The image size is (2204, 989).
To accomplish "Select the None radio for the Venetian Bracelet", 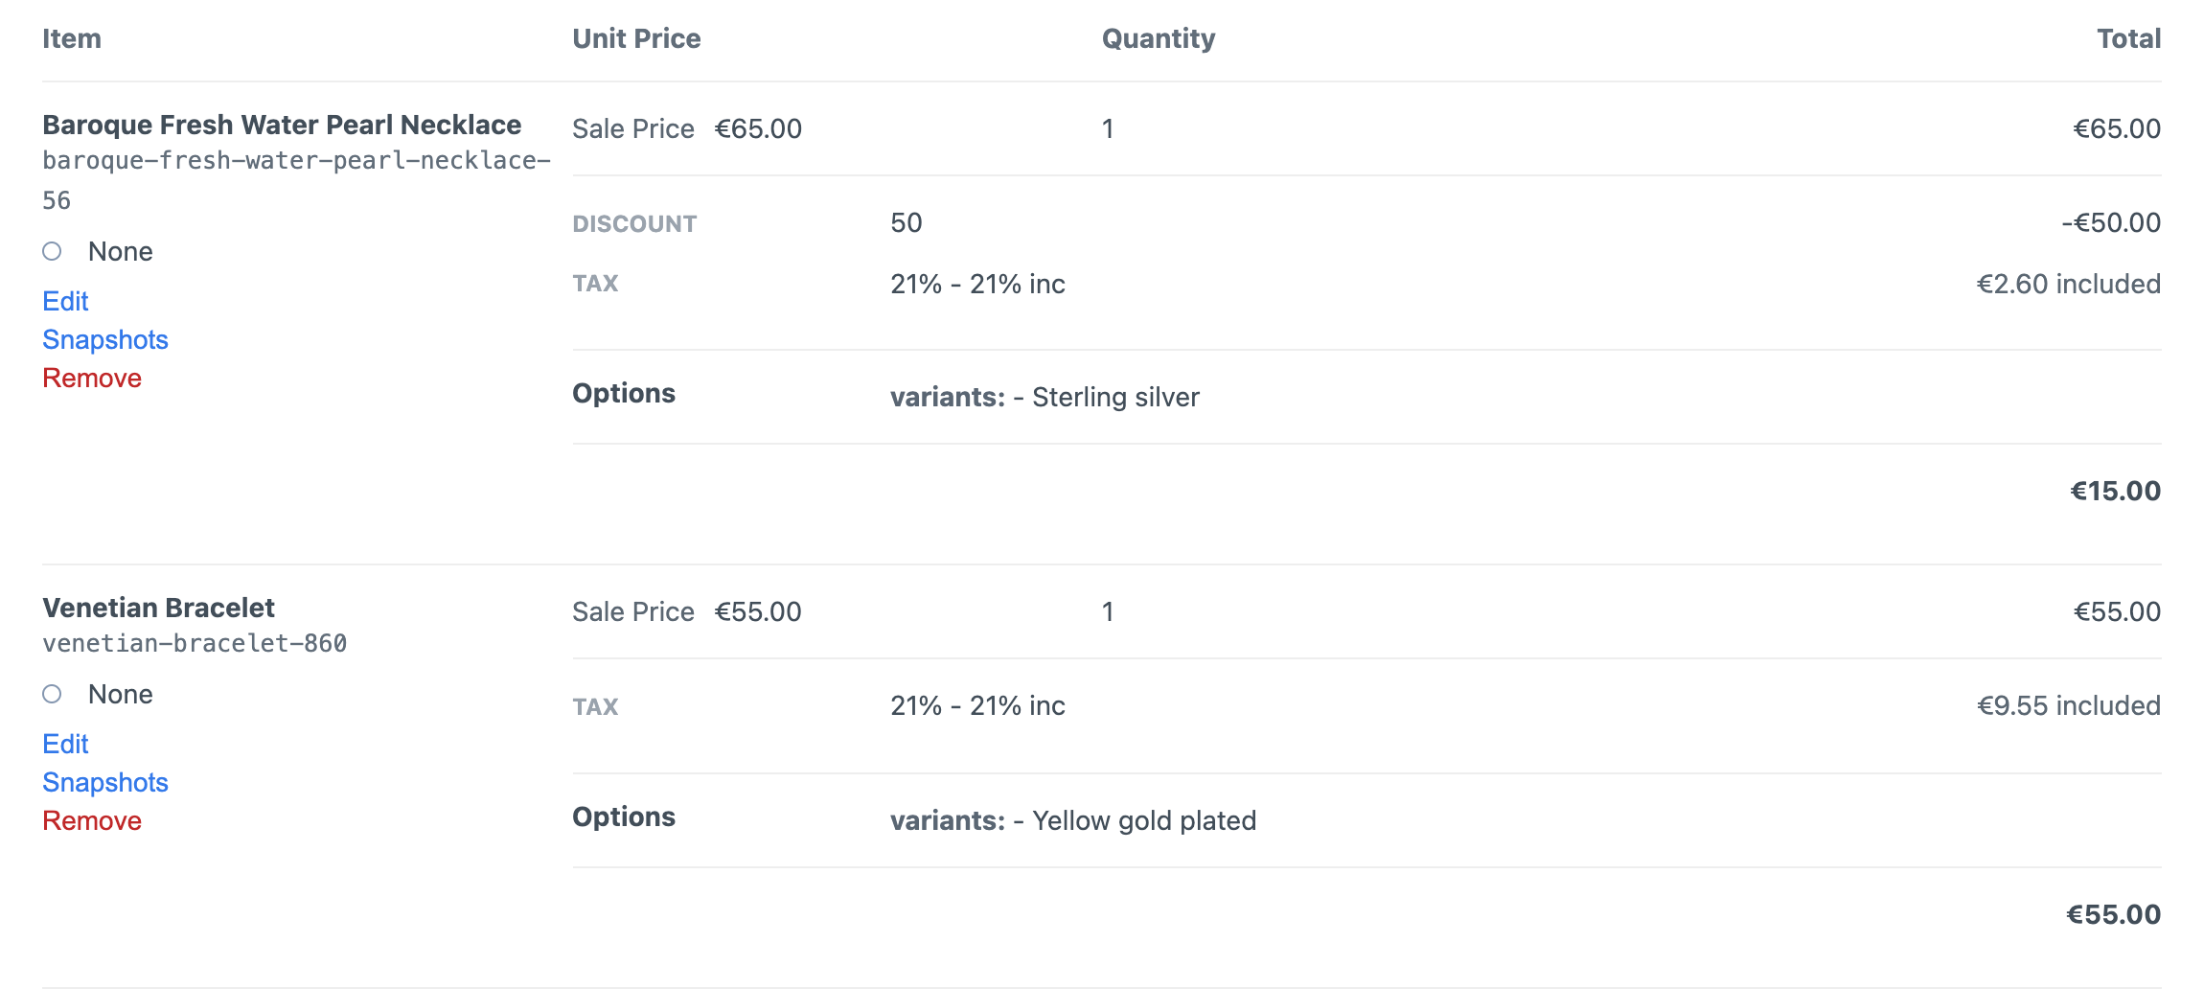I will (53, 694).
